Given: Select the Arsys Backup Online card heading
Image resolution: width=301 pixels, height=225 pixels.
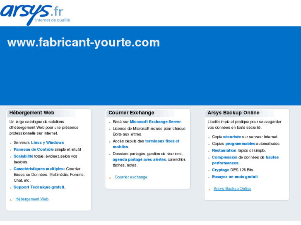Looking at the screenshot, I should (x=234, y=113).
